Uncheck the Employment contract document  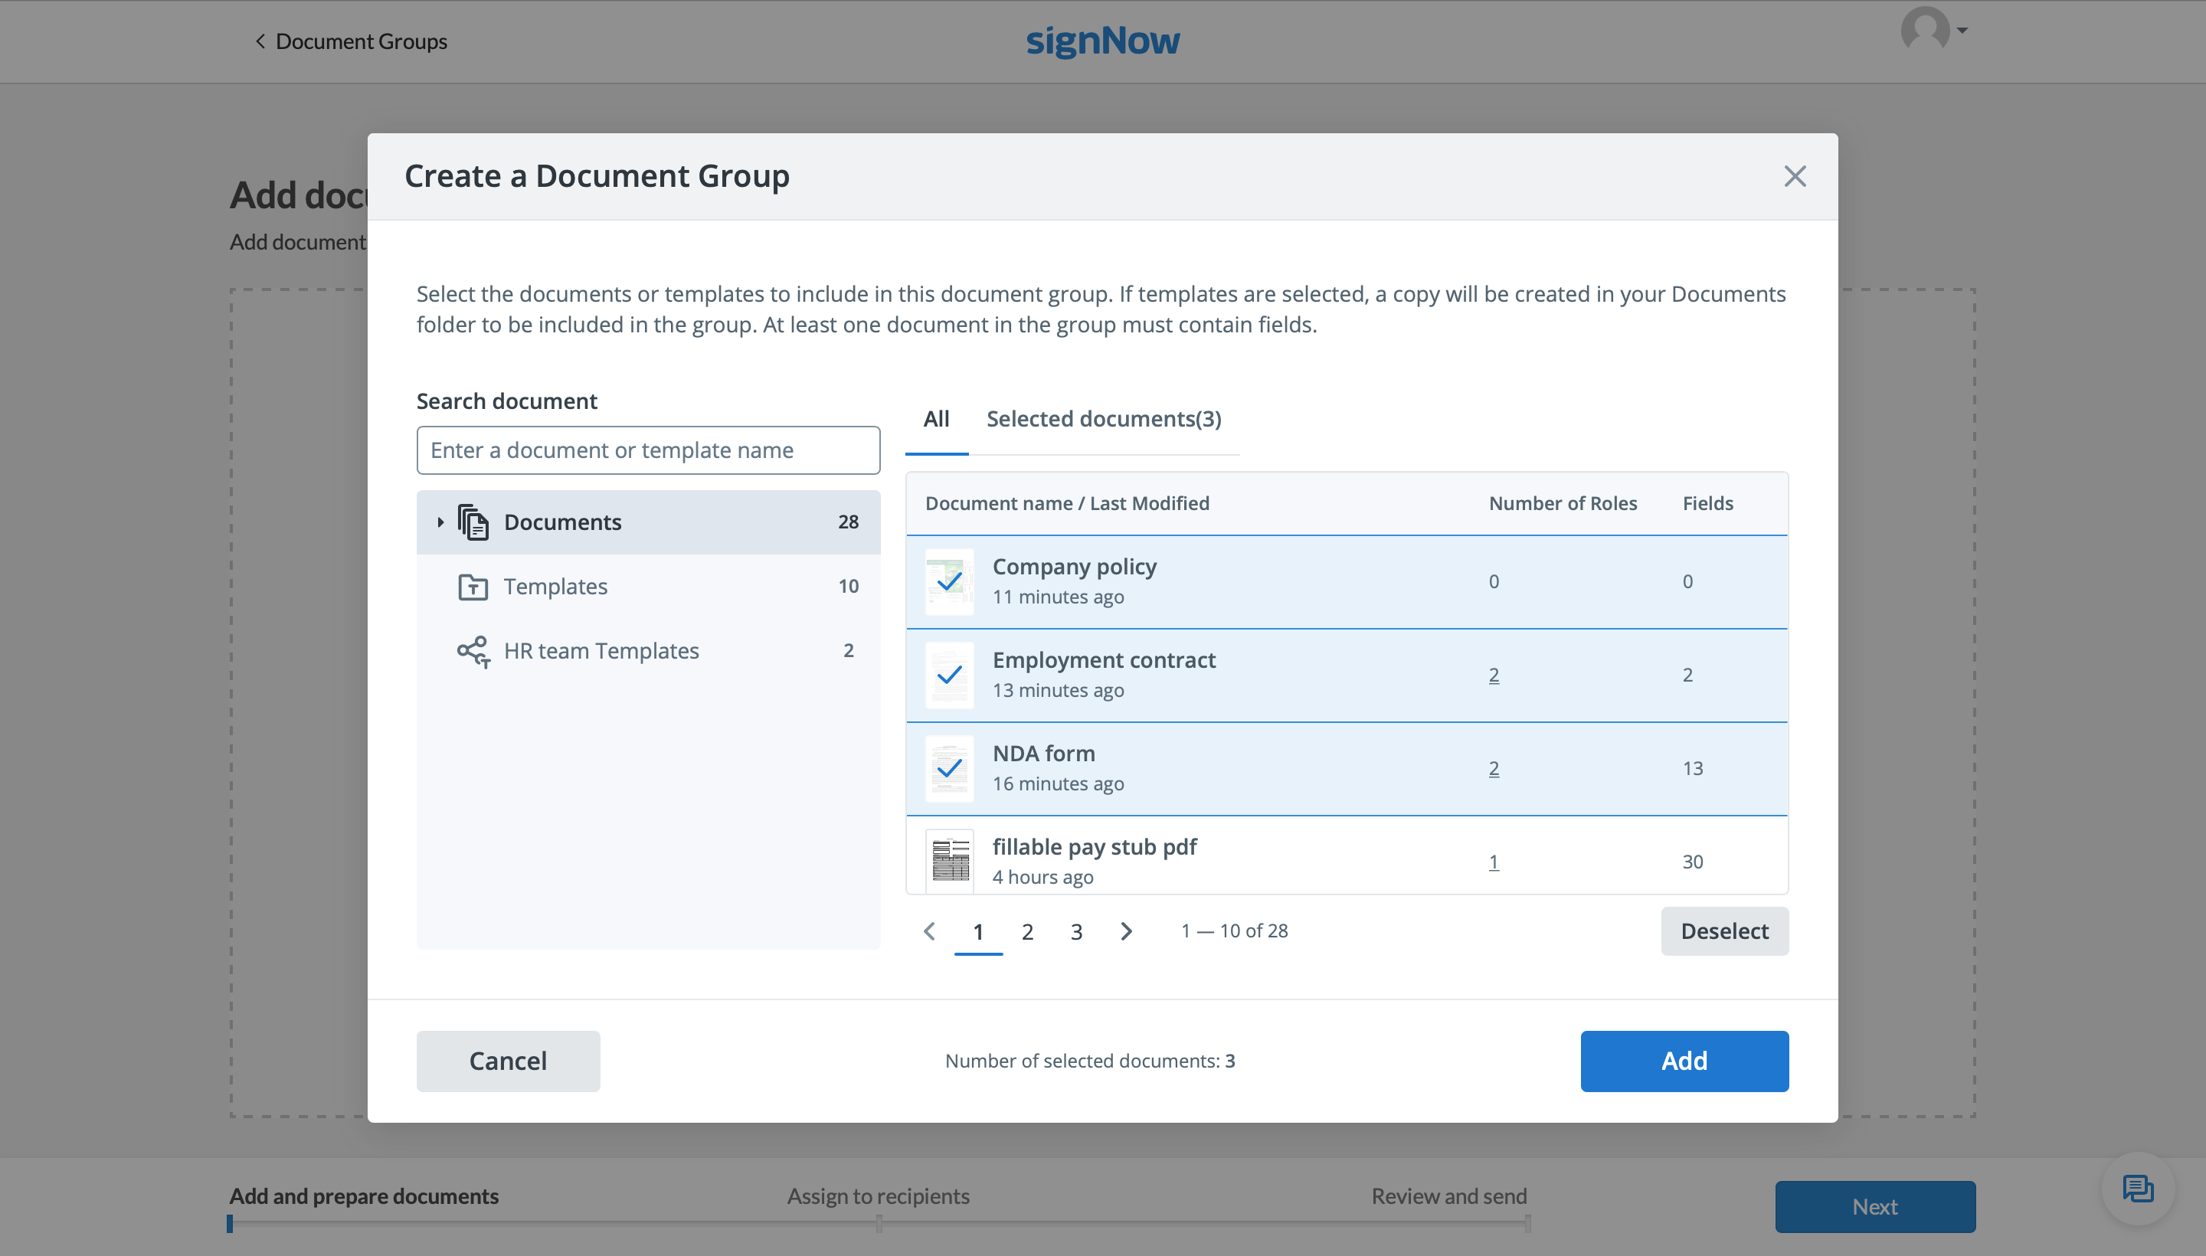coord(949,675)
